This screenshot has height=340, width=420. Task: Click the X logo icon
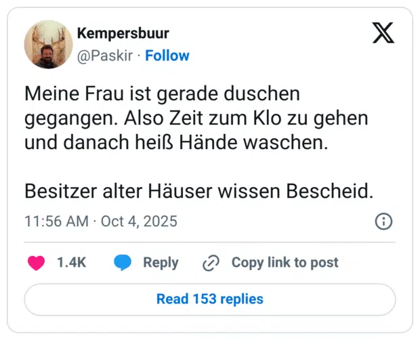[x=383, y=33]
